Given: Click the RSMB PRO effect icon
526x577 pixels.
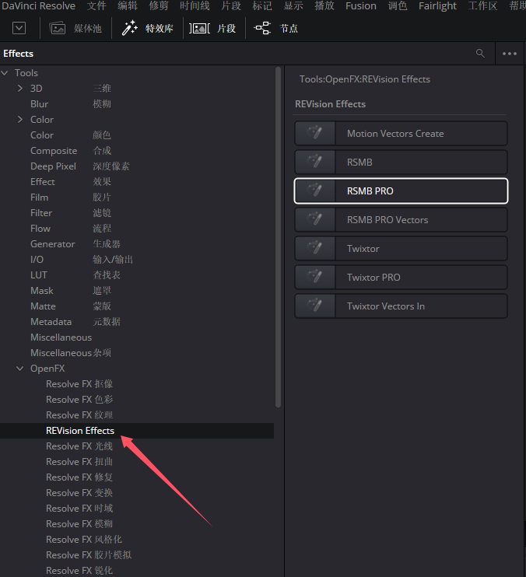Looking at the screenshot, I should (315, 191).
